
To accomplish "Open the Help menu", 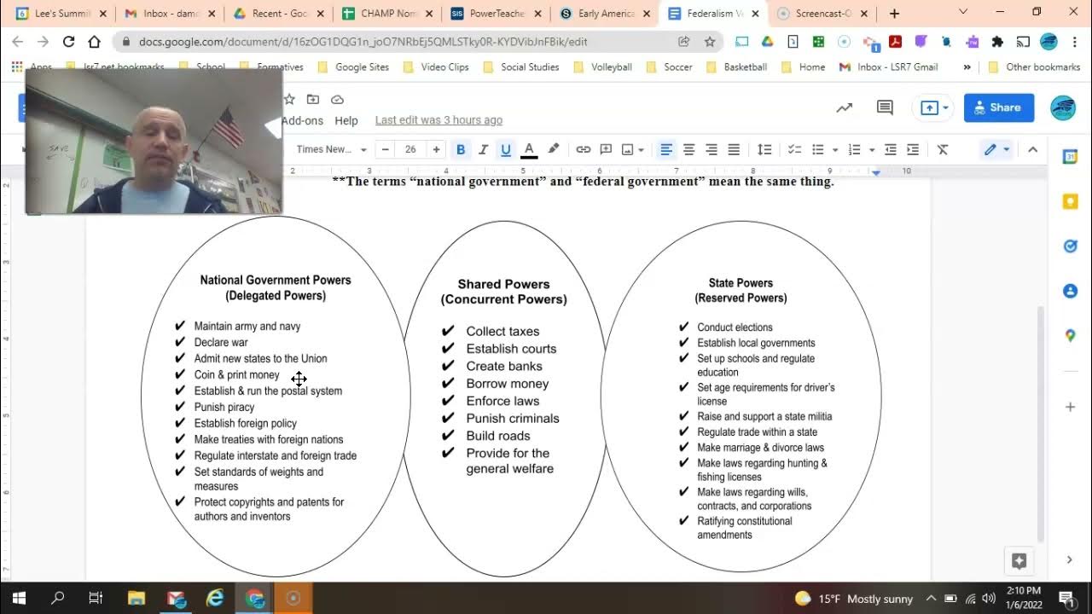I will pos(346,120).
